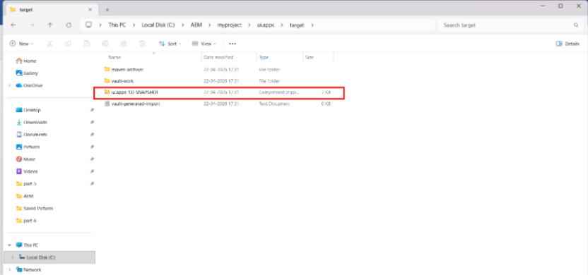588x275 pixels.
Task: Open Gallery in the navigation pane
Action: pos(27,73)
